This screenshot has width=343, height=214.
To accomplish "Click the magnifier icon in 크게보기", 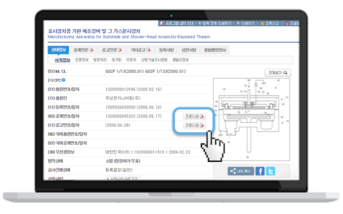I will (286, 73).
